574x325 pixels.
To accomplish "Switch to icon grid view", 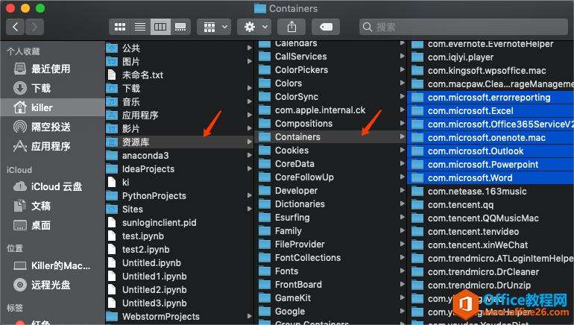I will click(120, 27).
